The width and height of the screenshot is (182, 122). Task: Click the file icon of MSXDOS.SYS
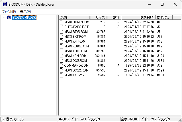click(x=62, y=75)
